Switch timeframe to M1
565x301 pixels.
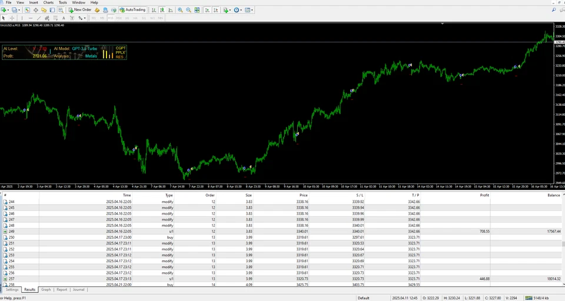(94, 18)
